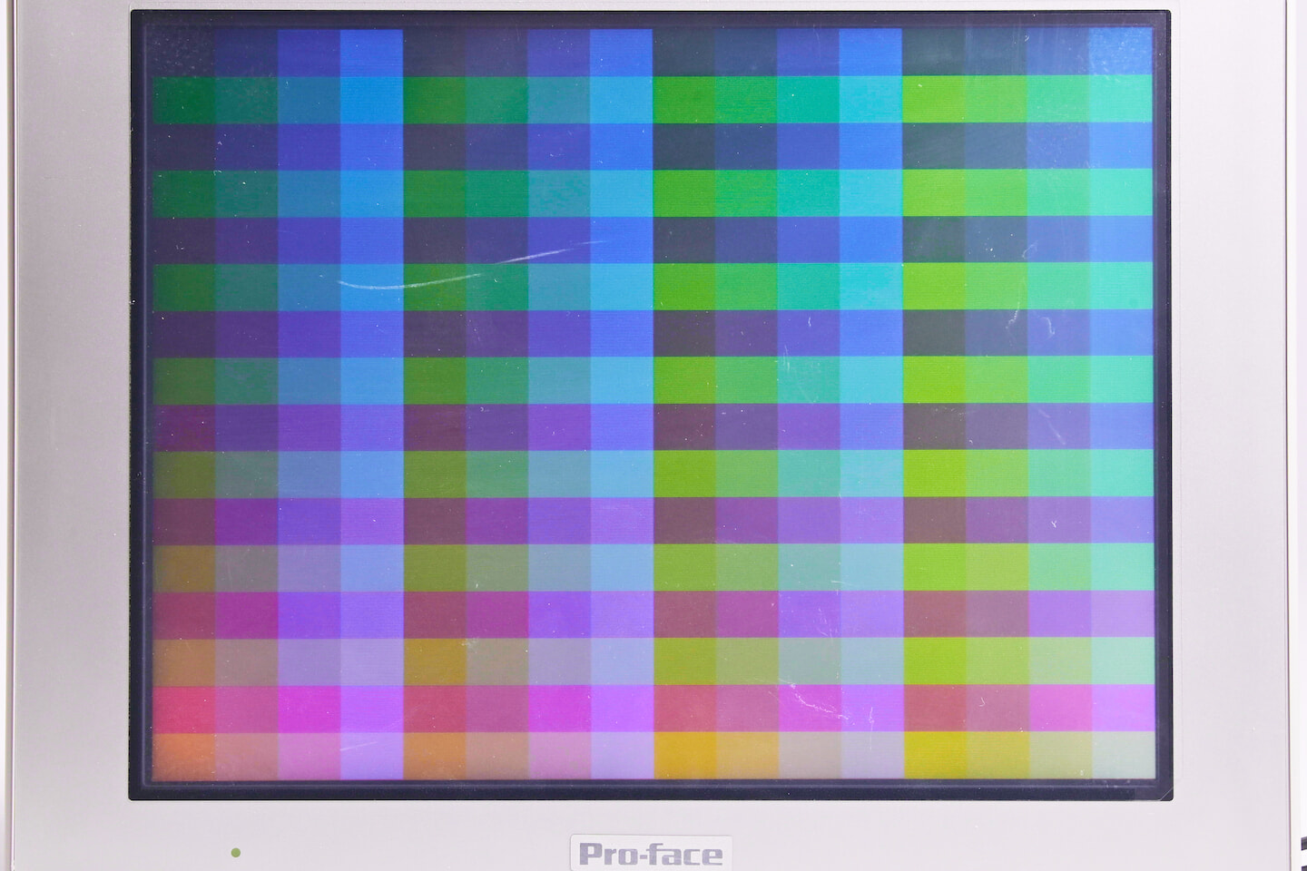
Task: Tap hot pink swatch, first column second-to-last row
Action: coord(184,708)
